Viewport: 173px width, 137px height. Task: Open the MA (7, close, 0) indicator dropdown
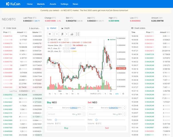(61, 48)
